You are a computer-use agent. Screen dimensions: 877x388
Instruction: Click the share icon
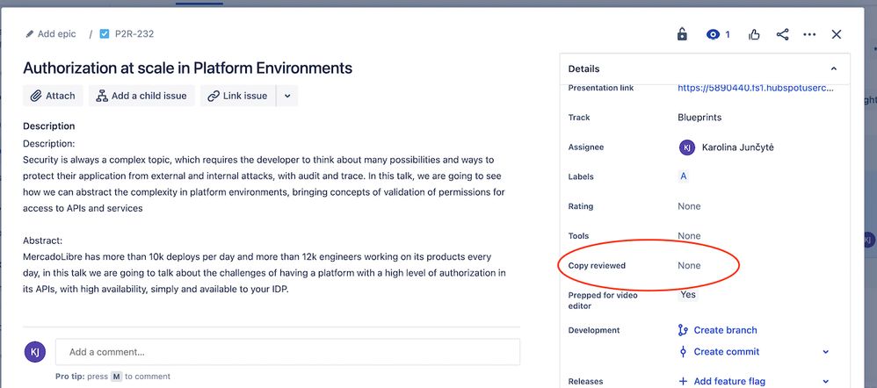(782, 34)
